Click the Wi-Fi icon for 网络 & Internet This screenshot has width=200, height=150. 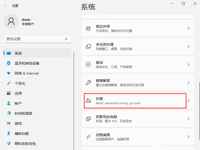coord(9,73)
